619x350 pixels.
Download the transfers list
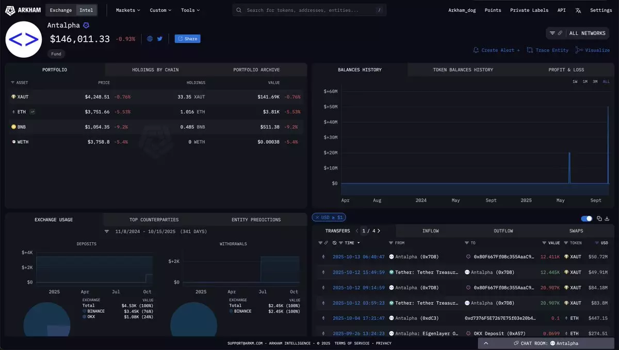tap(607, 218)
